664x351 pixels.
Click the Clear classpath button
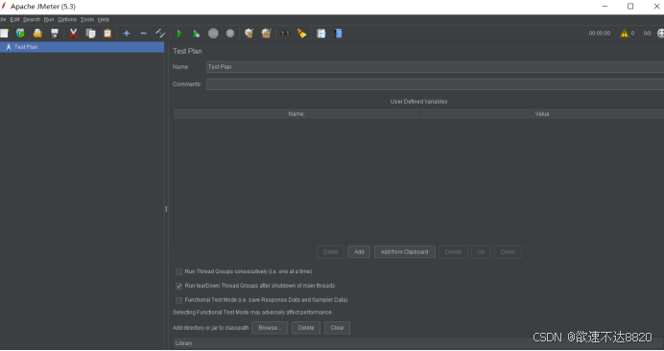pyautogui.click(x=337, y=328)
